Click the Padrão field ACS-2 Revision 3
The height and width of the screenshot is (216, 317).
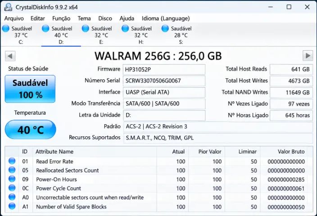pyautogui.click(x=218, y=127)
